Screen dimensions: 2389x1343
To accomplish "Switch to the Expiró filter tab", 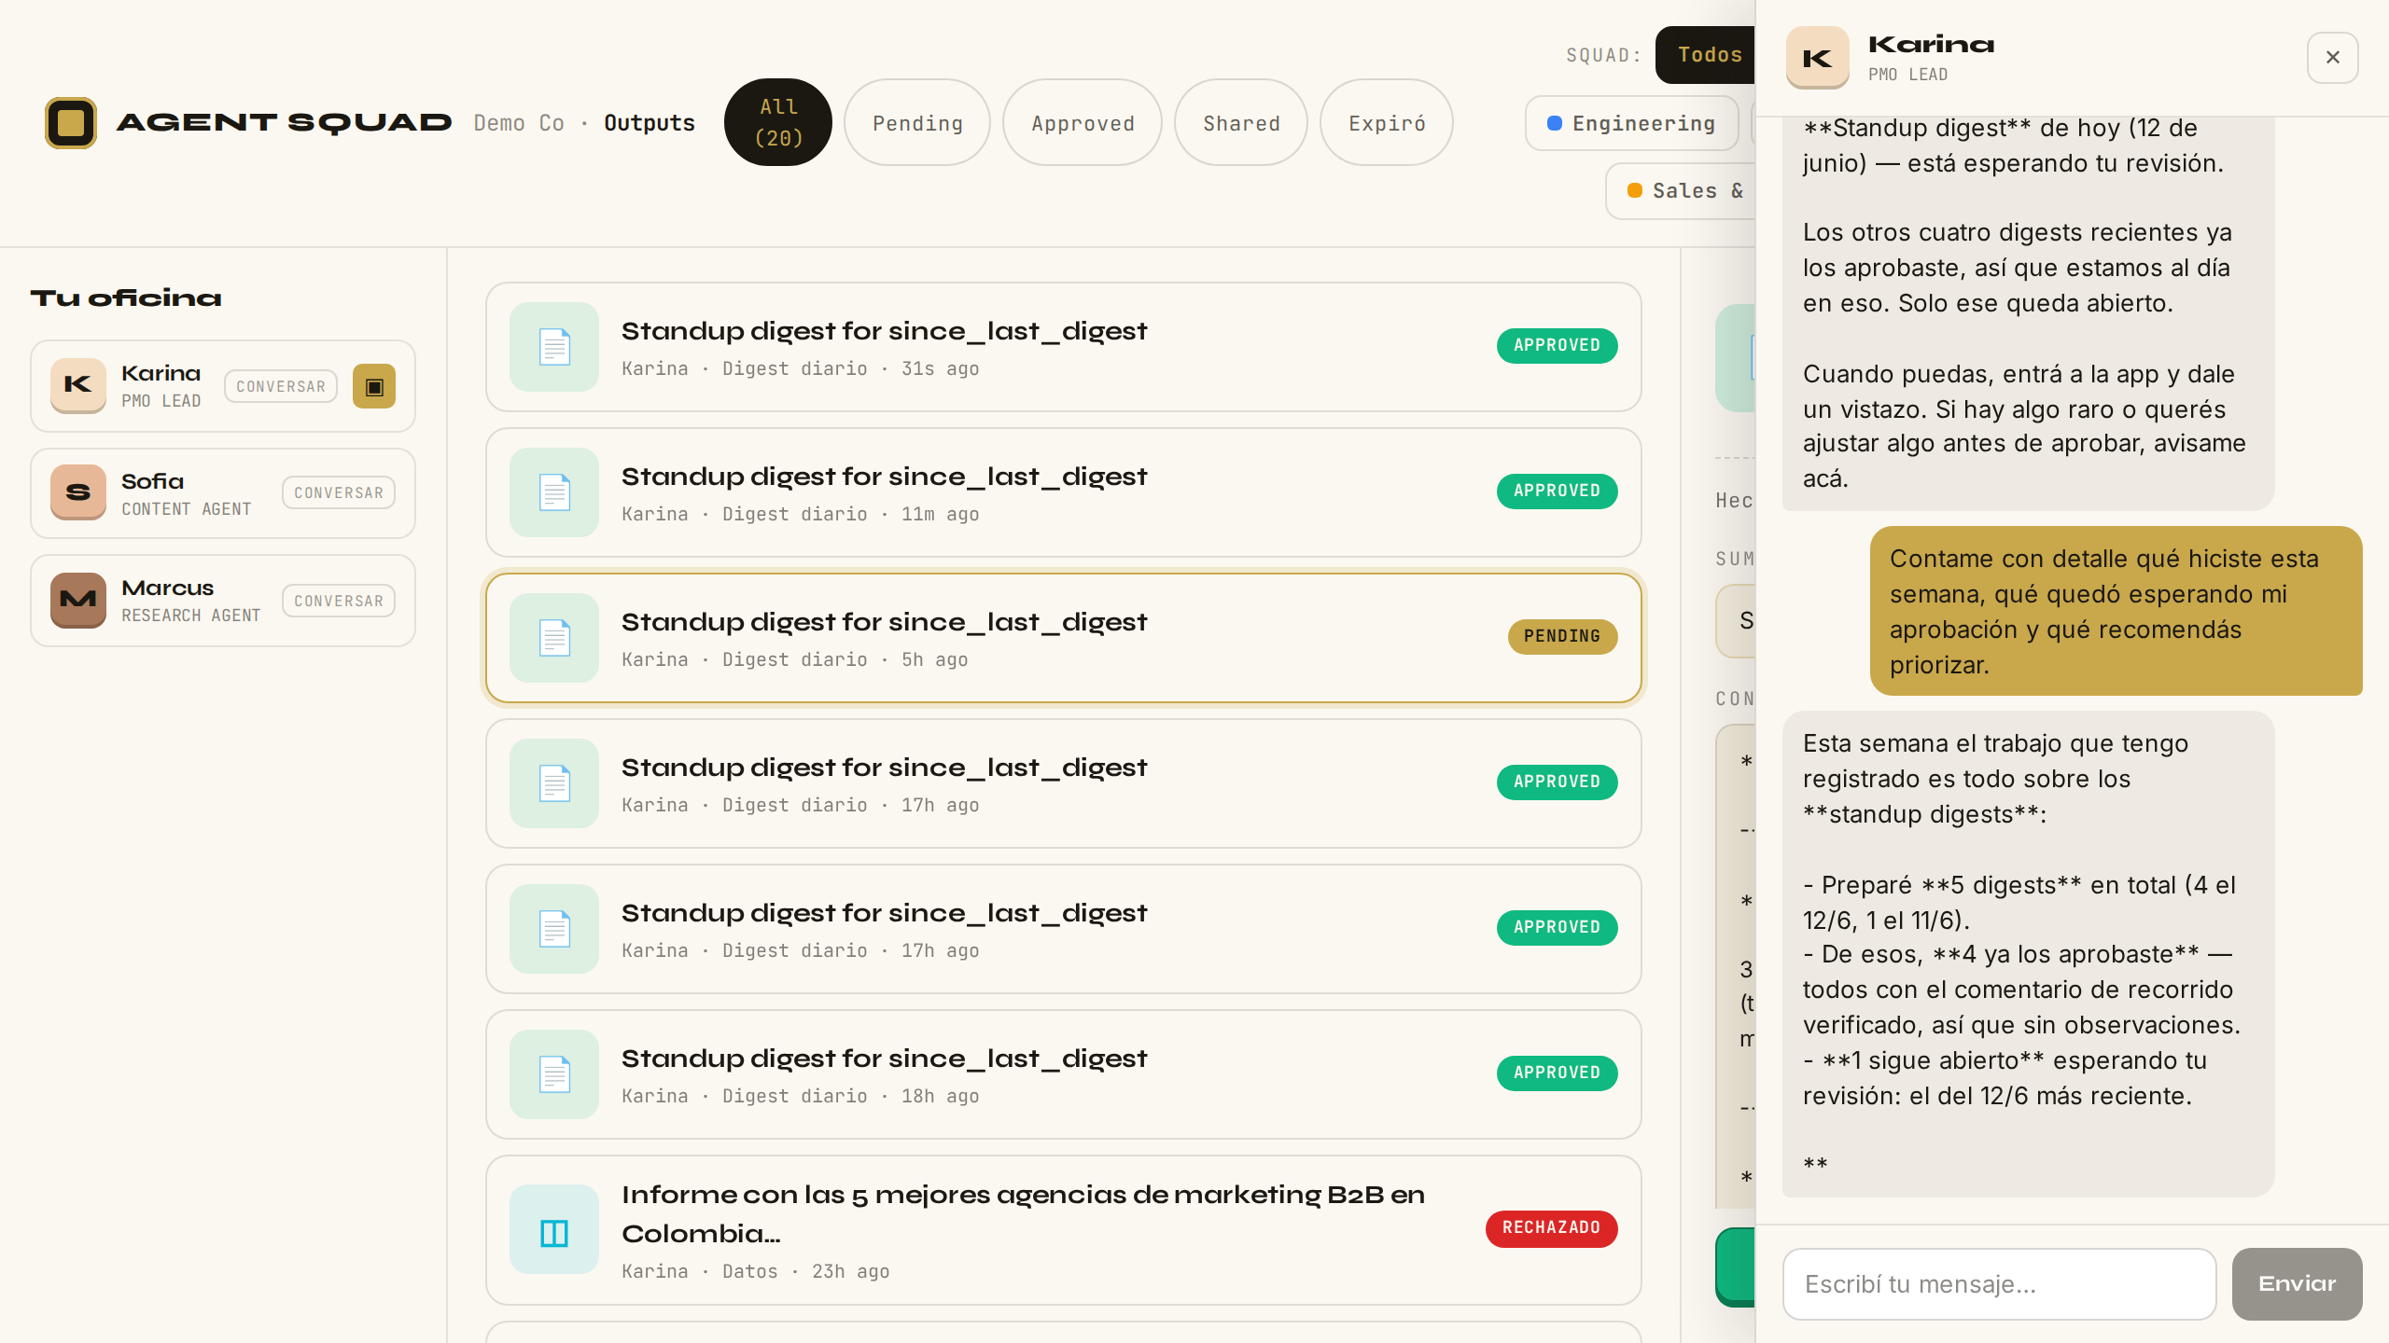I will tap(1387, 122).
